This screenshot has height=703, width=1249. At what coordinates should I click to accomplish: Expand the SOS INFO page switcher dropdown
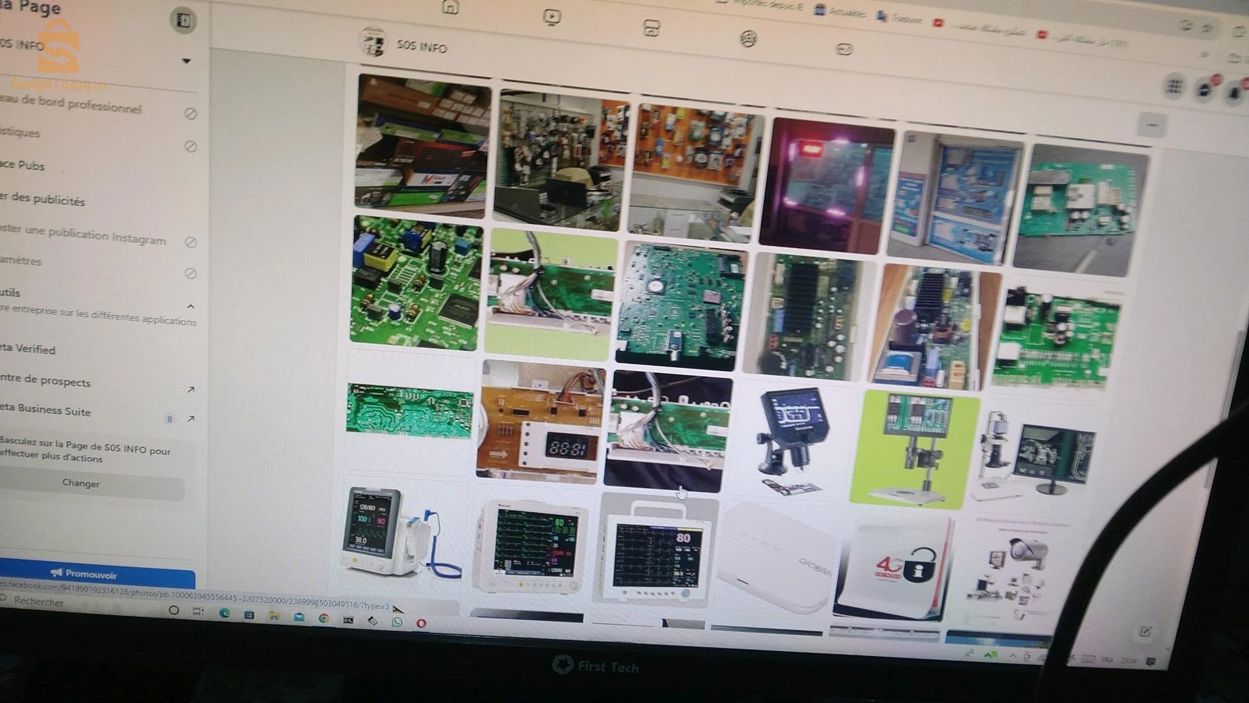[186, 61]
